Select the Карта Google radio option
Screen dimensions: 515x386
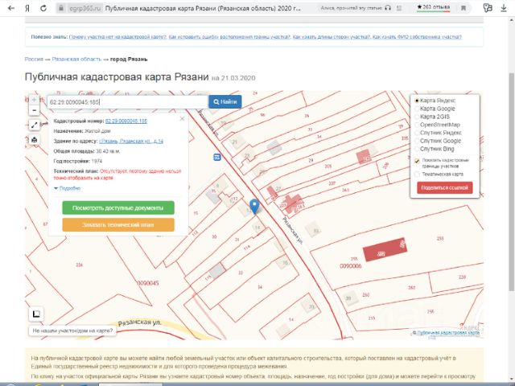click(416, 108)
